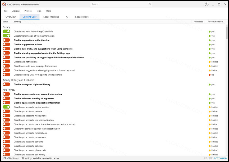229x162 pixels.
Task: Click the scrollbar down arrow
Action: (227, 154)
